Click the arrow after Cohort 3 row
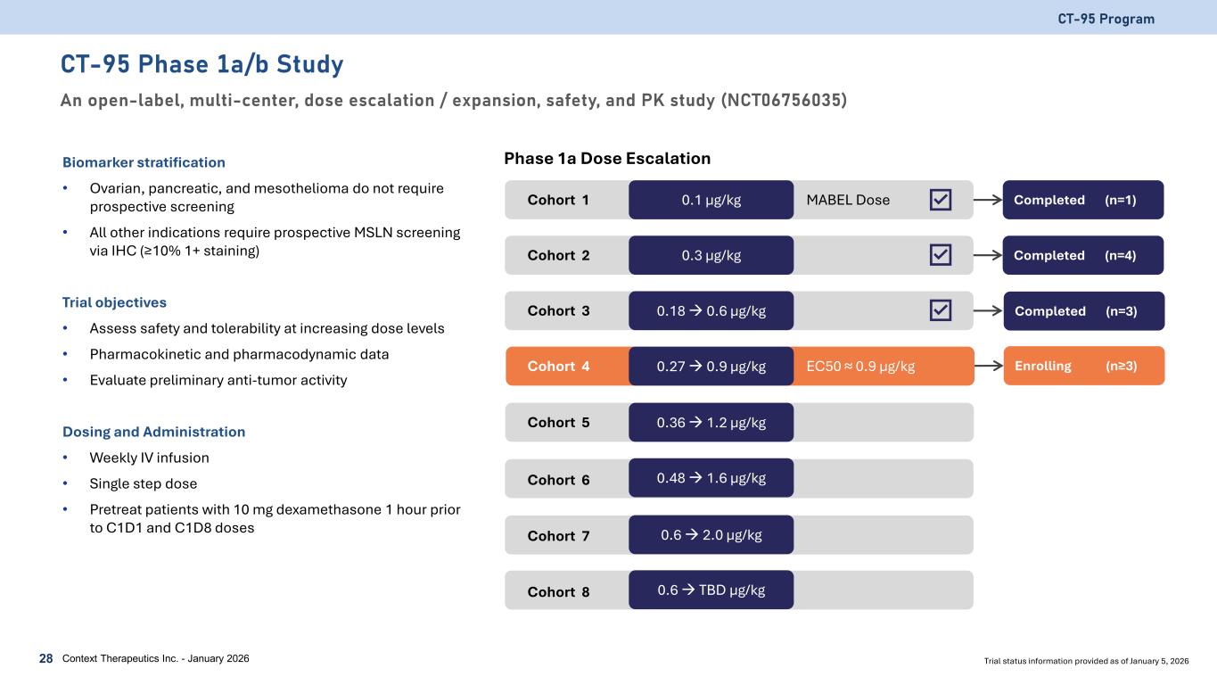This screenshot has width=1217, height=685. pos(988,310)
